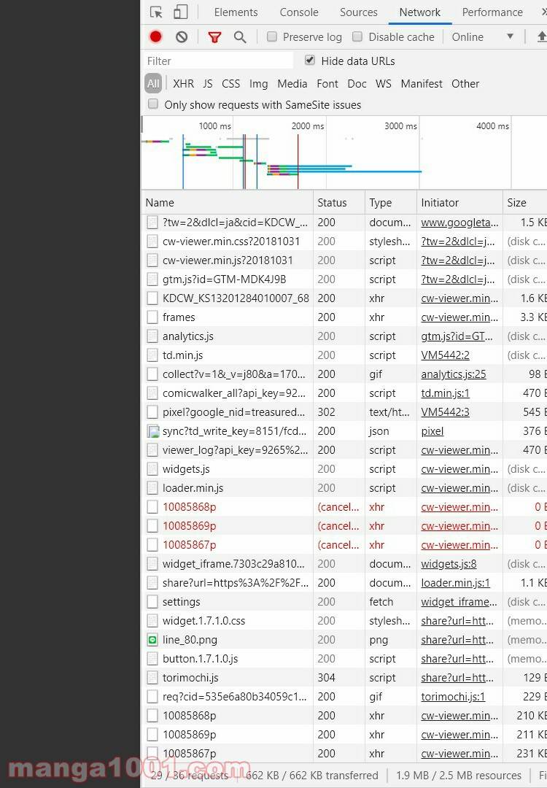This screenshot has height=788, width=547.
Task: Toggle the red filter funnel icon
Action: [214, 36]
